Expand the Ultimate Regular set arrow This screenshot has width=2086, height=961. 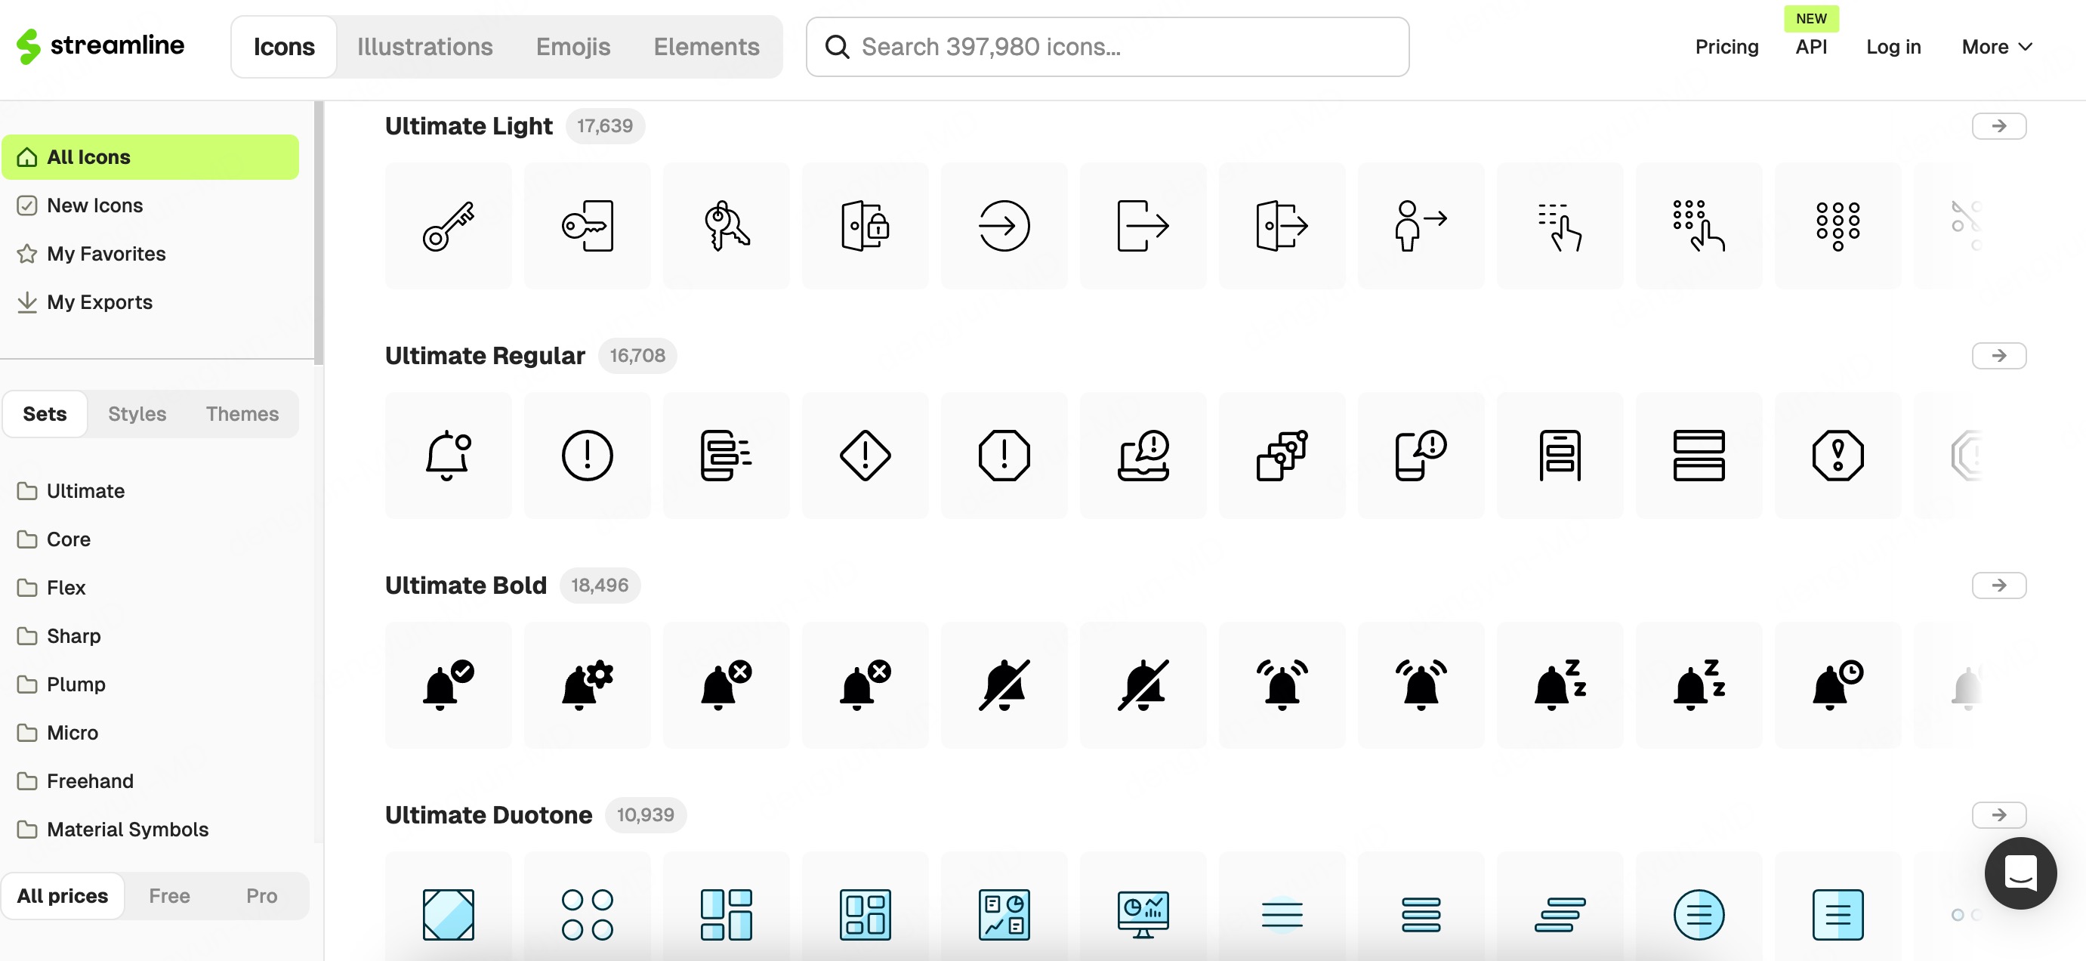click(1998, 355)
